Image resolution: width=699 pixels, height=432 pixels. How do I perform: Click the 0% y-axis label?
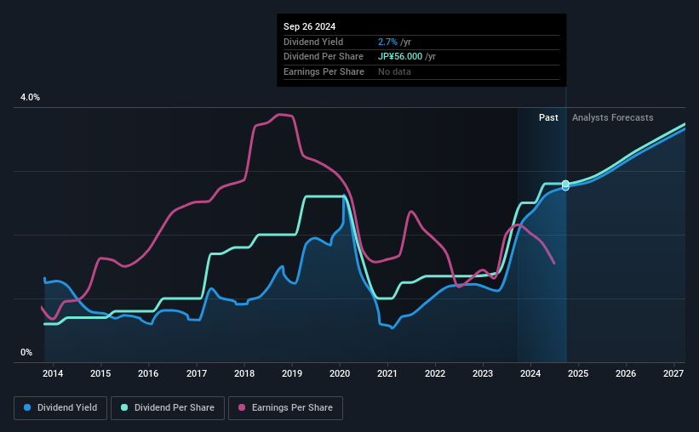pyautogui.click(x=26, y=352)
